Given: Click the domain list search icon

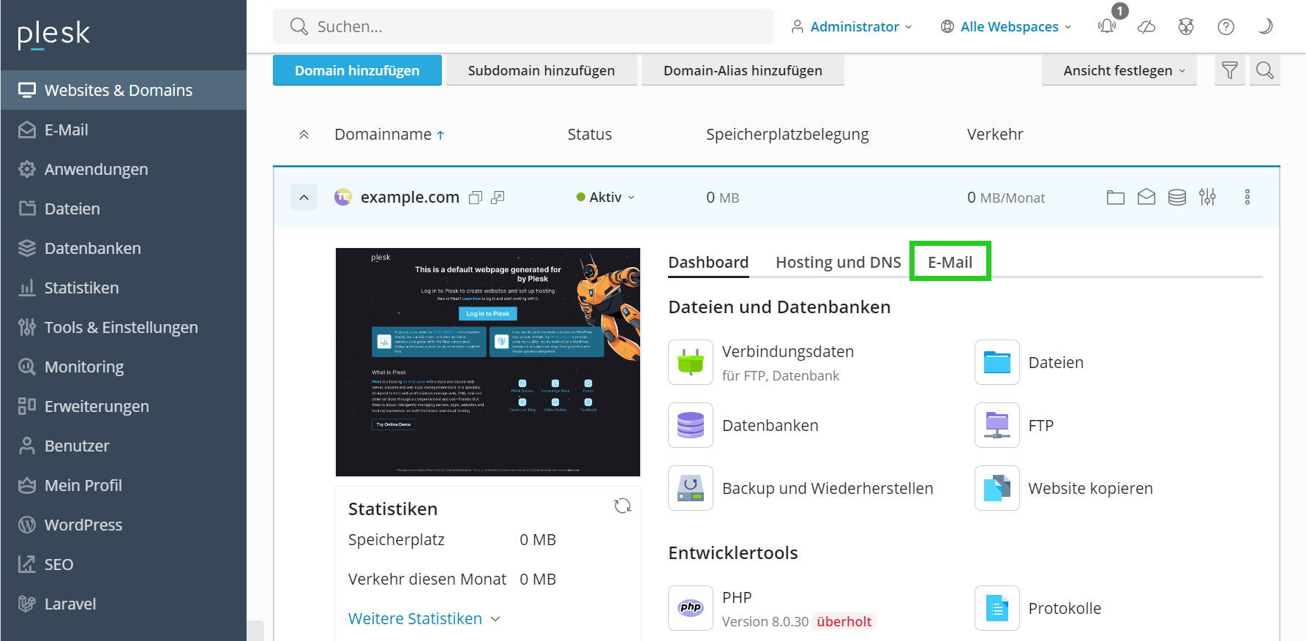Looking at the screenshot, I should point(1265,70).
